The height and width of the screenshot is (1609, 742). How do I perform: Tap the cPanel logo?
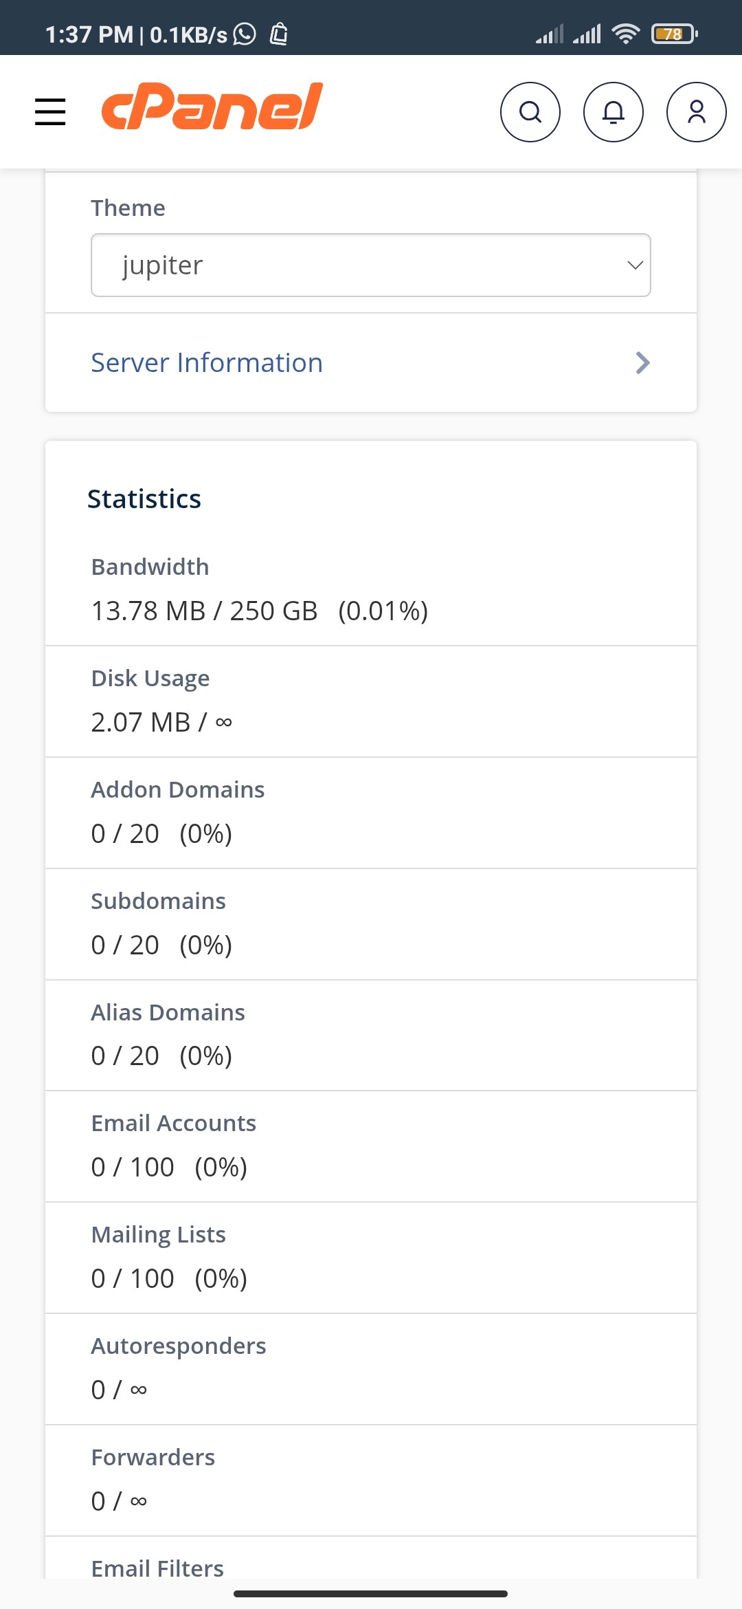point(212,107)
